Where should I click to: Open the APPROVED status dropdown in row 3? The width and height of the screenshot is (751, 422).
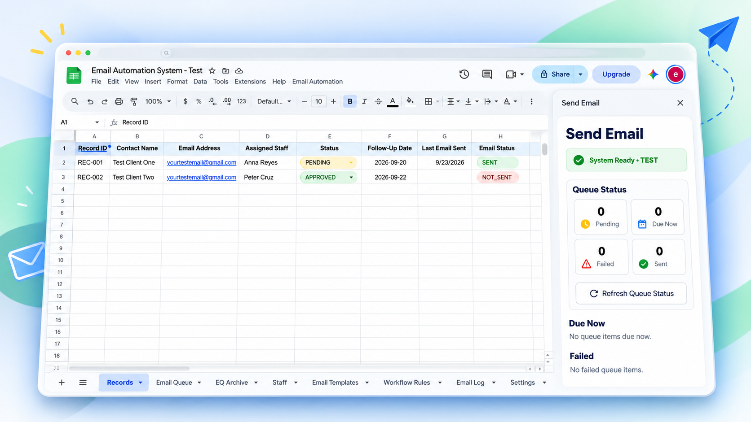[351, 178]
